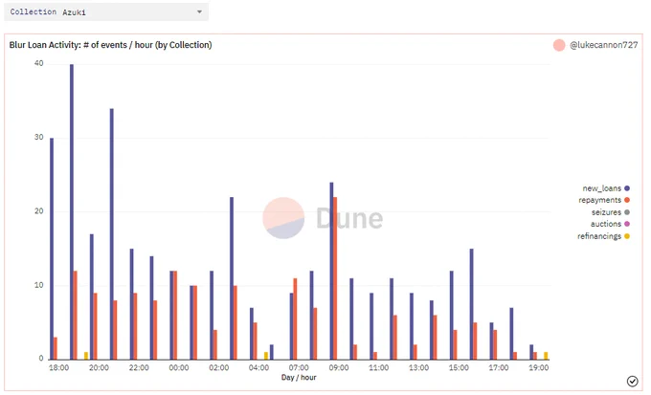Click the orange repayments bar at 09:00
Viewport: 651px width, 395px height.
click(335, 278)
